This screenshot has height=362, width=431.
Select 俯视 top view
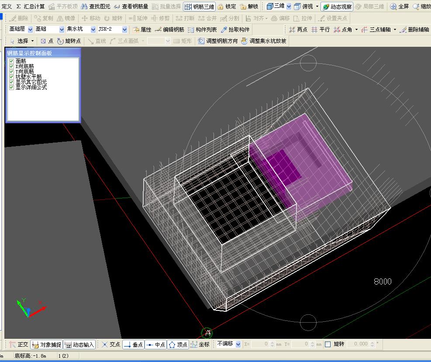[x=303, y=6]
